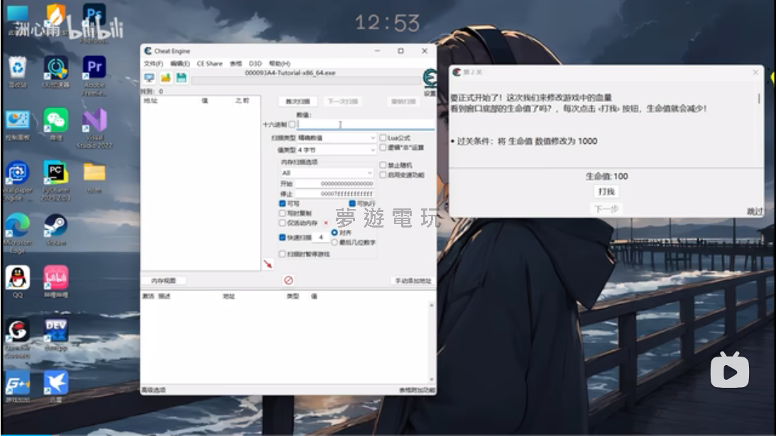Open the D3D menu
Image resolution: width=776 pixels, height=436 pixels.
(255, 63)
